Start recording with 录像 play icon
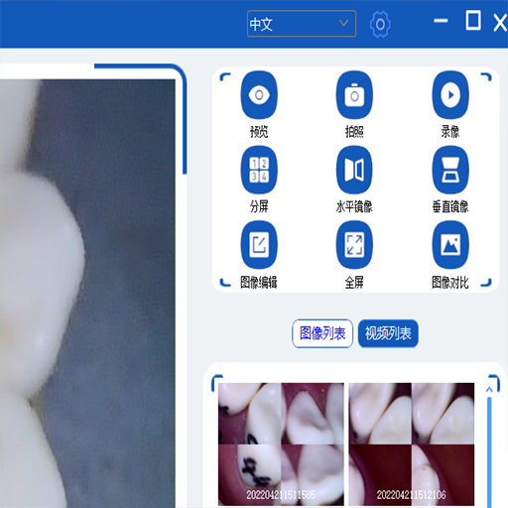The image size is (508, 508). click(450, 95)
